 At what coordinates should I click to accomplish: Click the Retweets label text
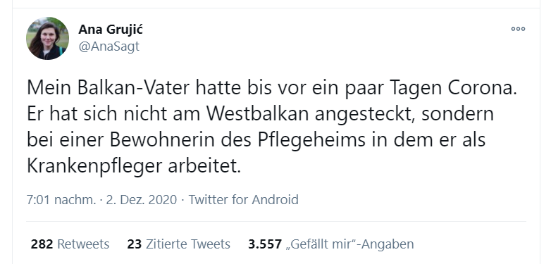(83, 244)
